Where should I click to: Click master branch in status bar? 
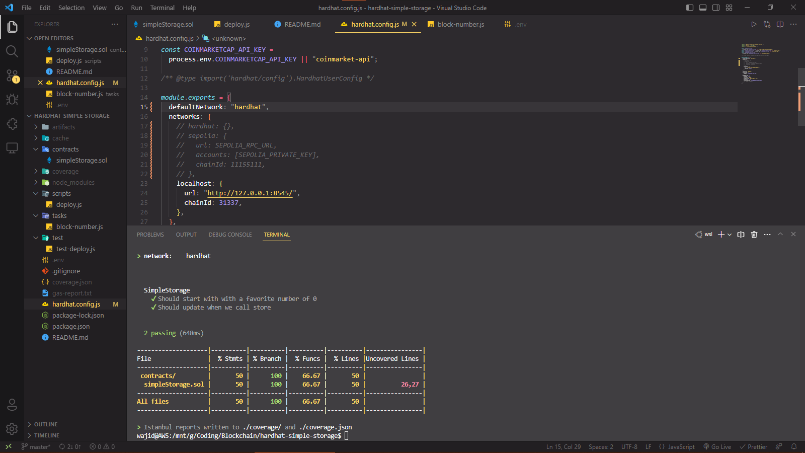(36, 446)
